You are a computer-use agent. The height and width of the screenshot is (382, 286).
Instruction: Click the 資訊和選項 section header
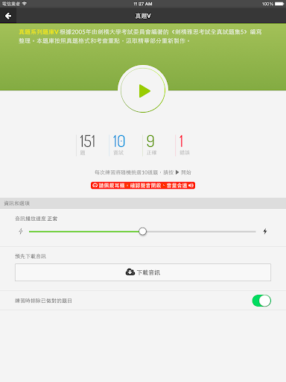[16, 204]
